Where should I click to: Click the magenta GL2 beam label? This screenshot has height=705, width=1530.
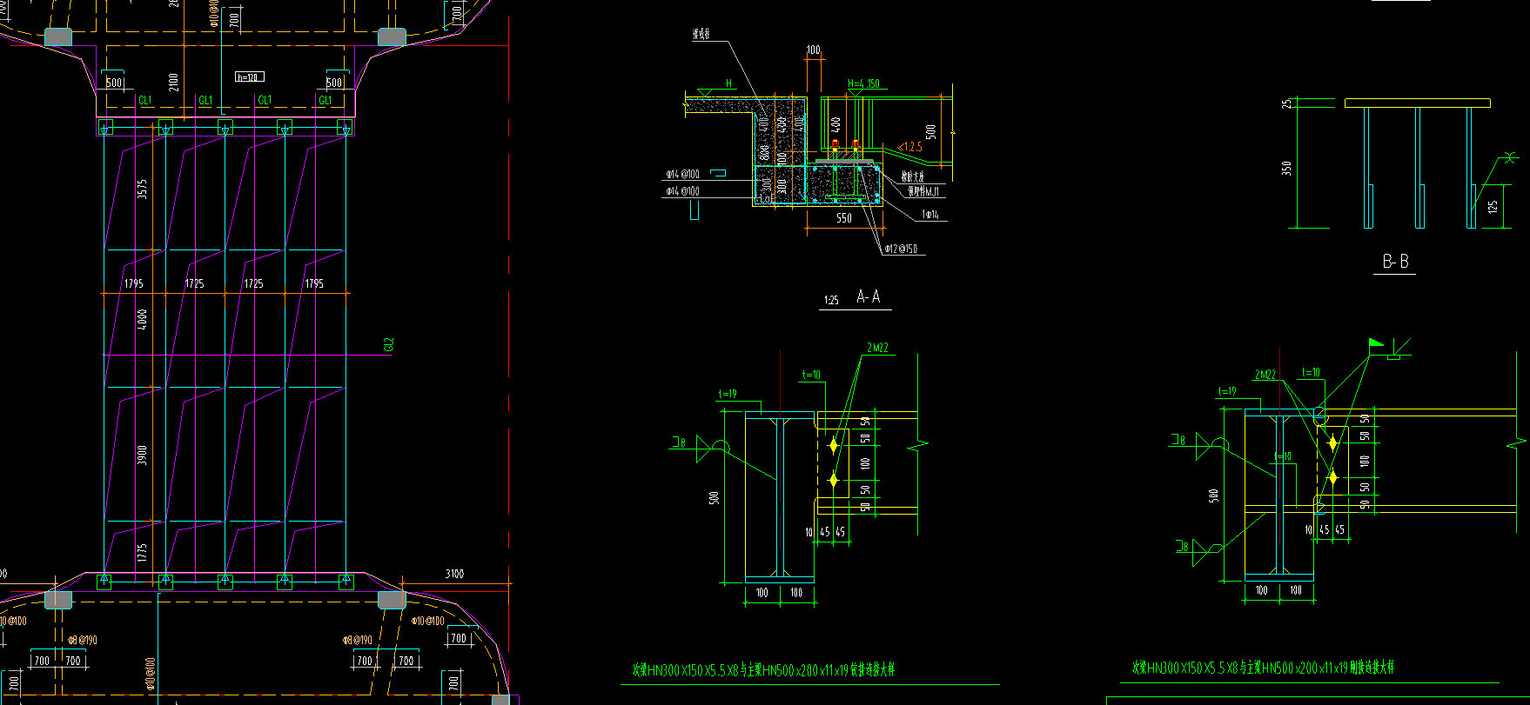click(x=389, y=345)
